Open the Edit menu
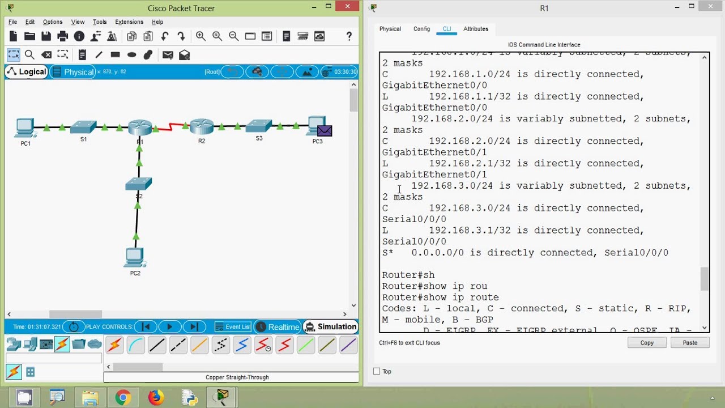725x408 pixels. pos(30,22)
